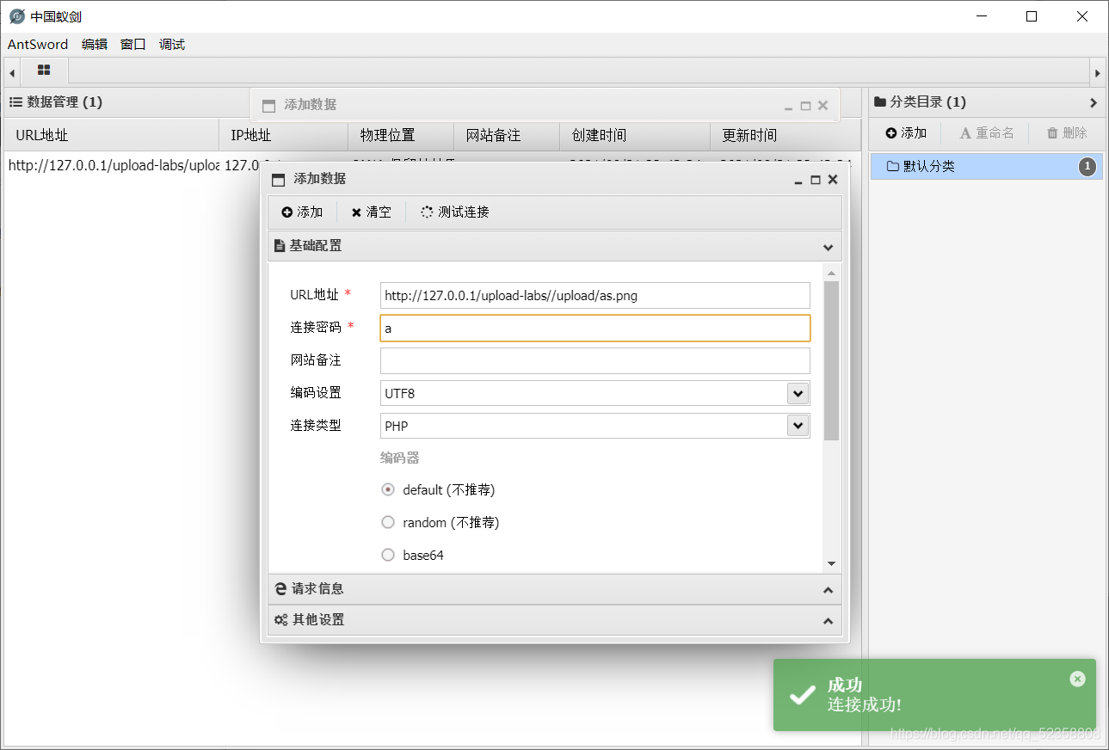Click the 创建时间 column header
This screenshot has width=1109, height=750.
(635, 135)
